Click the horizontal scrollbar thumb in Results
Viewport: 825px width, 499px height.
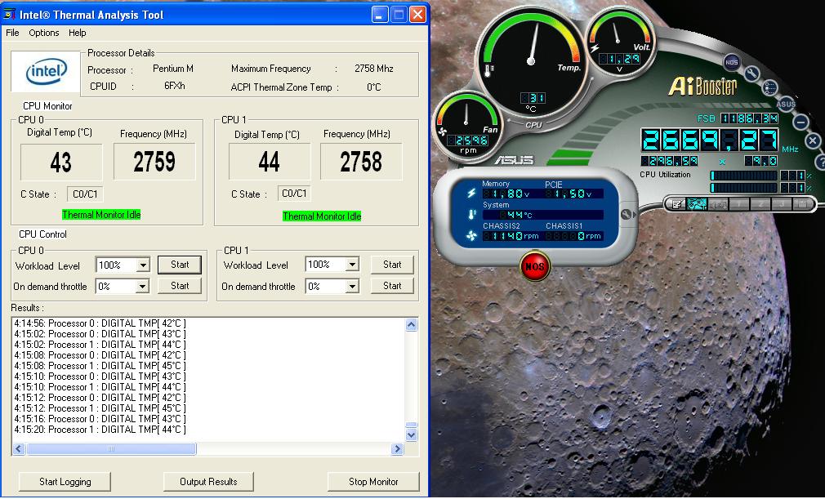coord(111,449)
